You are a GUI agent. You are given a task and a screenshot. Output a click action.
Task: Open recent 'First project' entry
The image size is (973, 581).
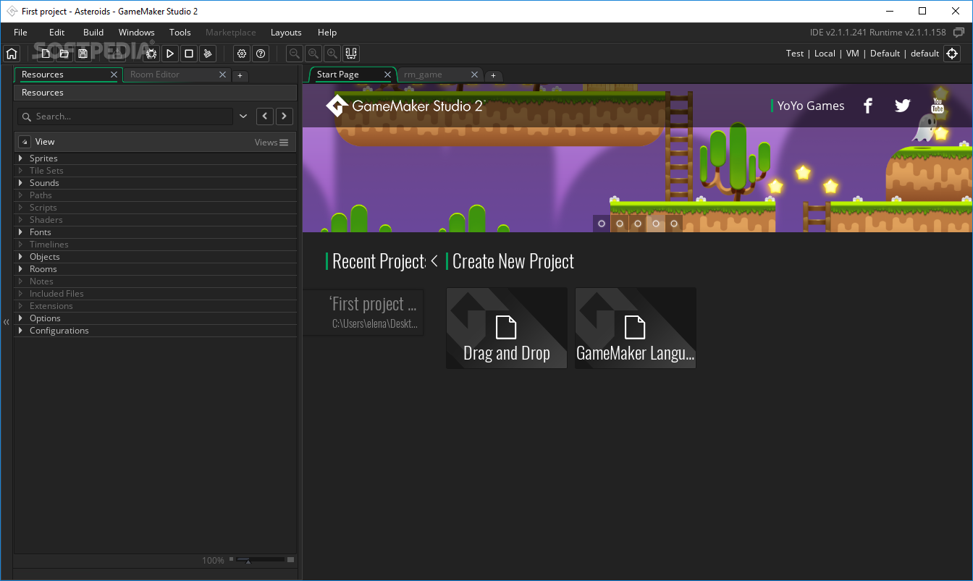(363, 313)
